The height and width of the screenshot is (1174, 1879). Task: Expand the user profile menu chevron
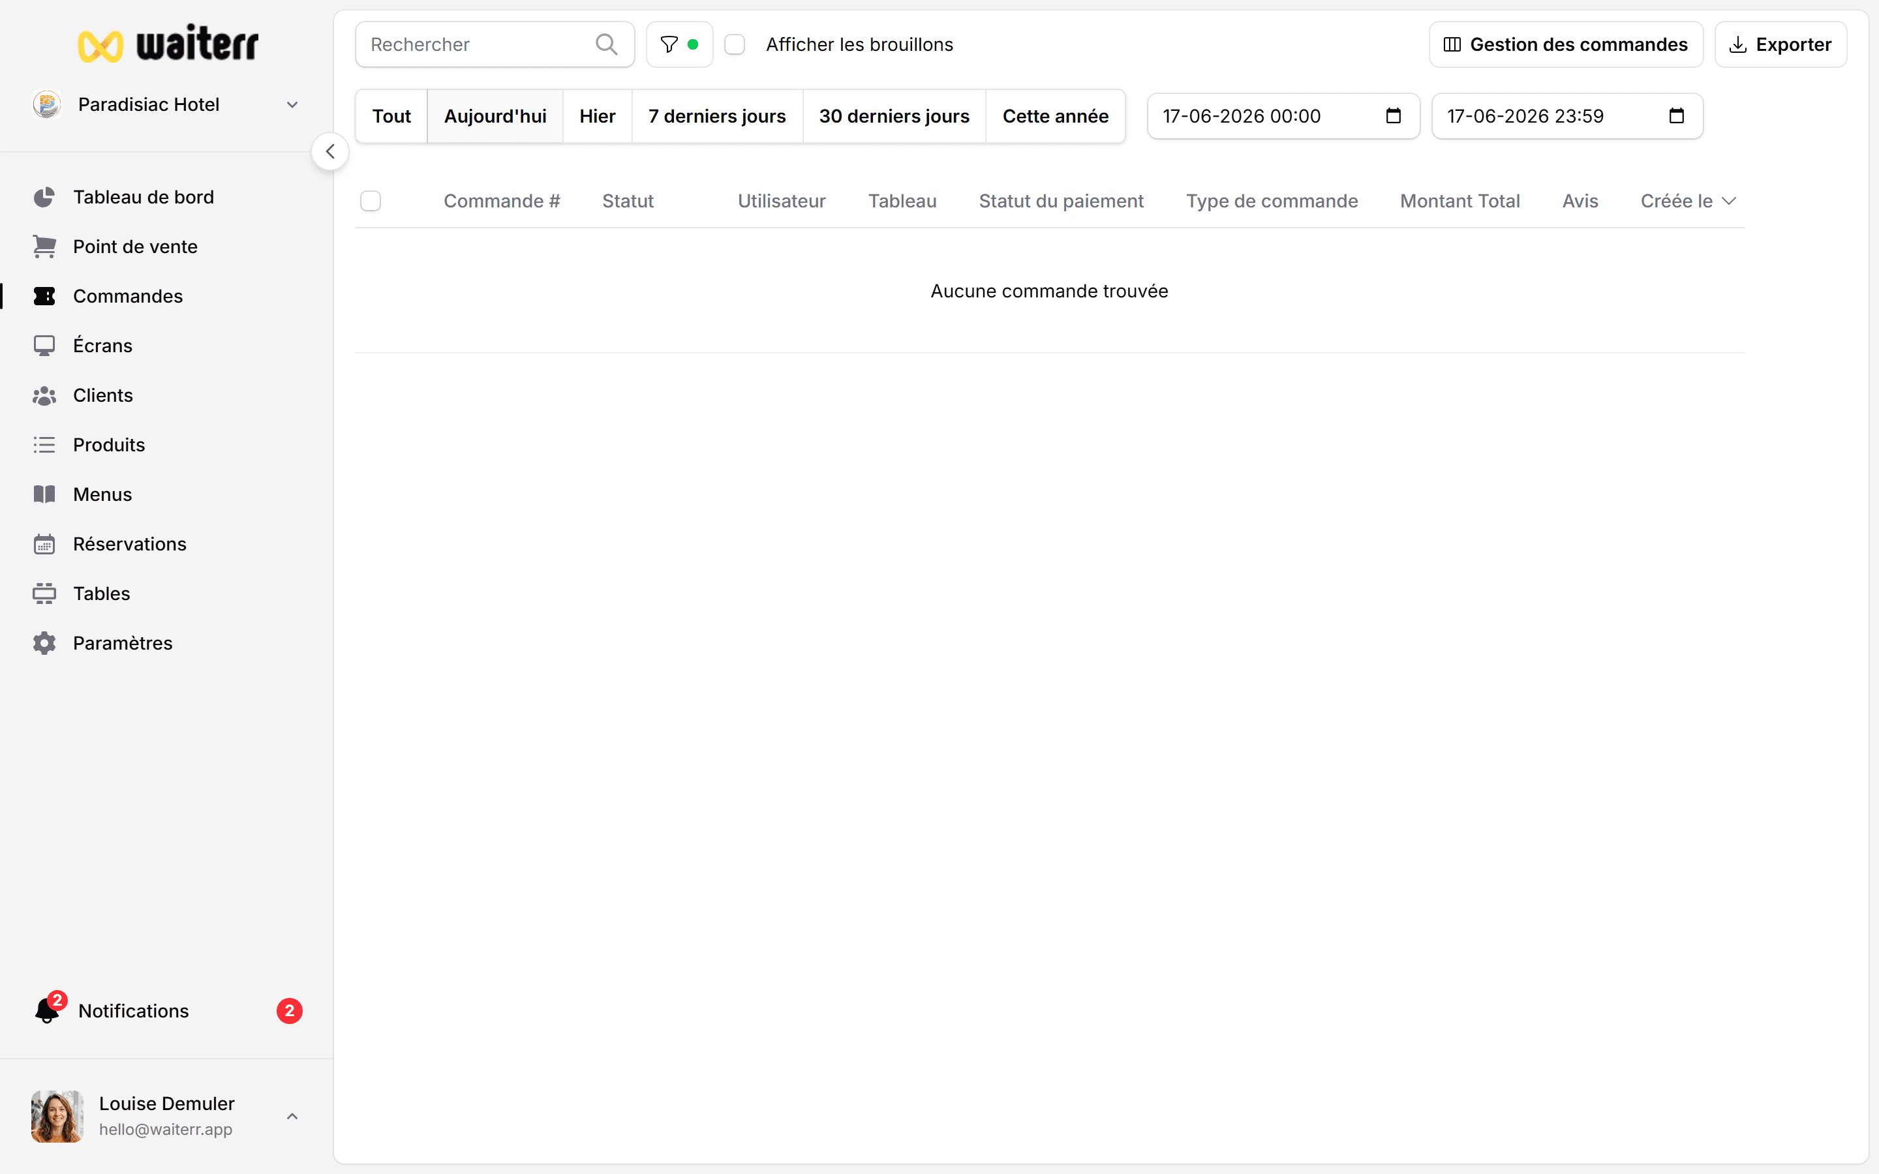292,1116
